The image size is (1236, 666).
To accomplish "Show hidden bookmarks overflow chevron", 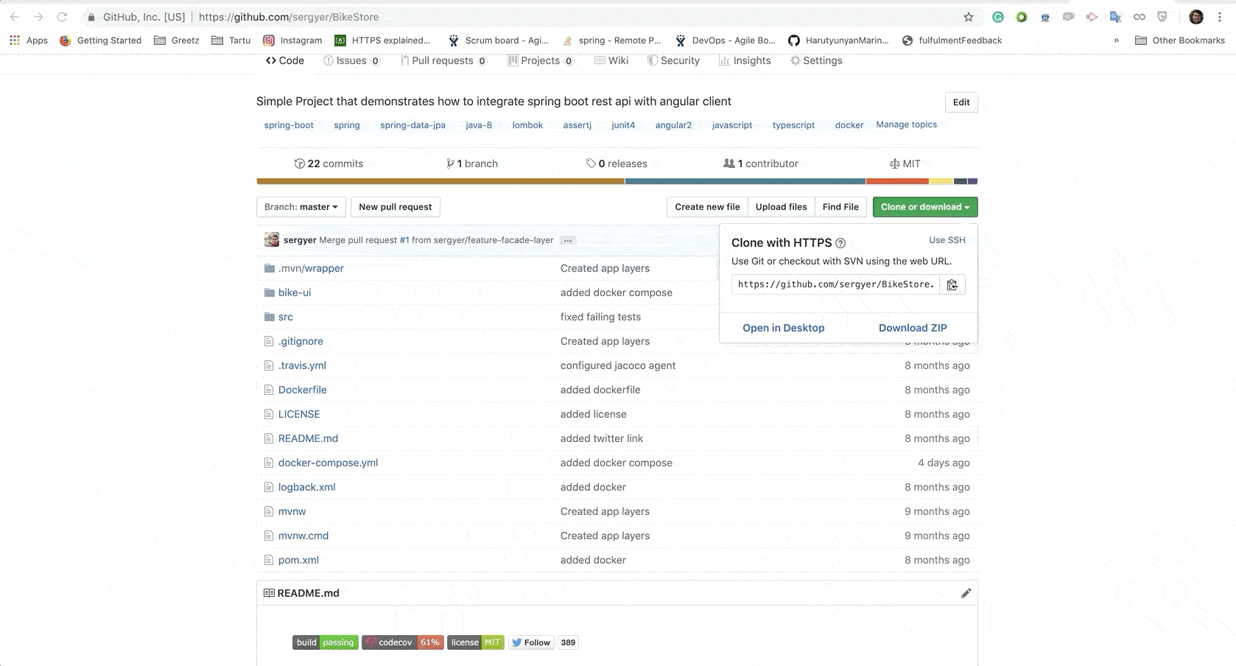I will 1117,41.
